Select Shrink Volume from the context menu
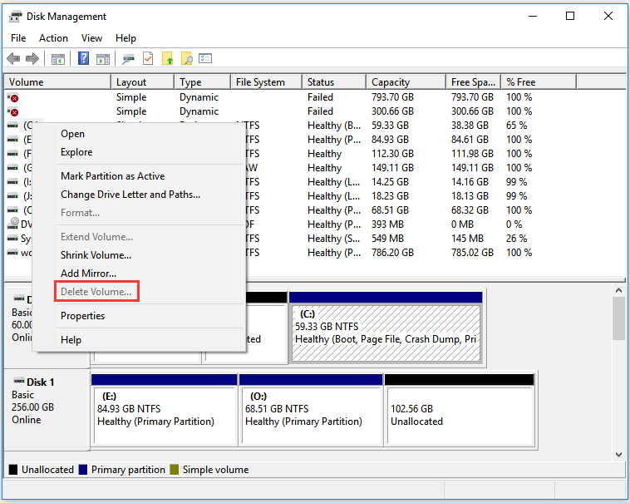 tap(96, 255)
